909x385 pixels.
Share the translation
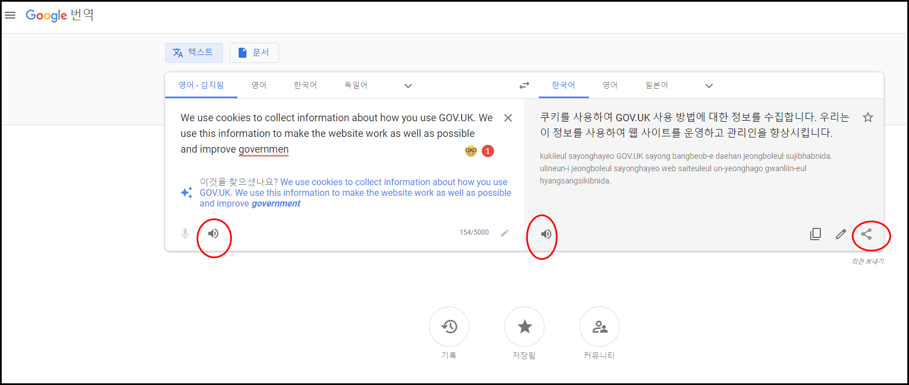(866, 234)
